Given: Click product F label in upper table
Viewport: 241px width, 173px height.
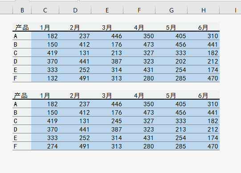Looking at the screenshot, I should coord(22,78).
